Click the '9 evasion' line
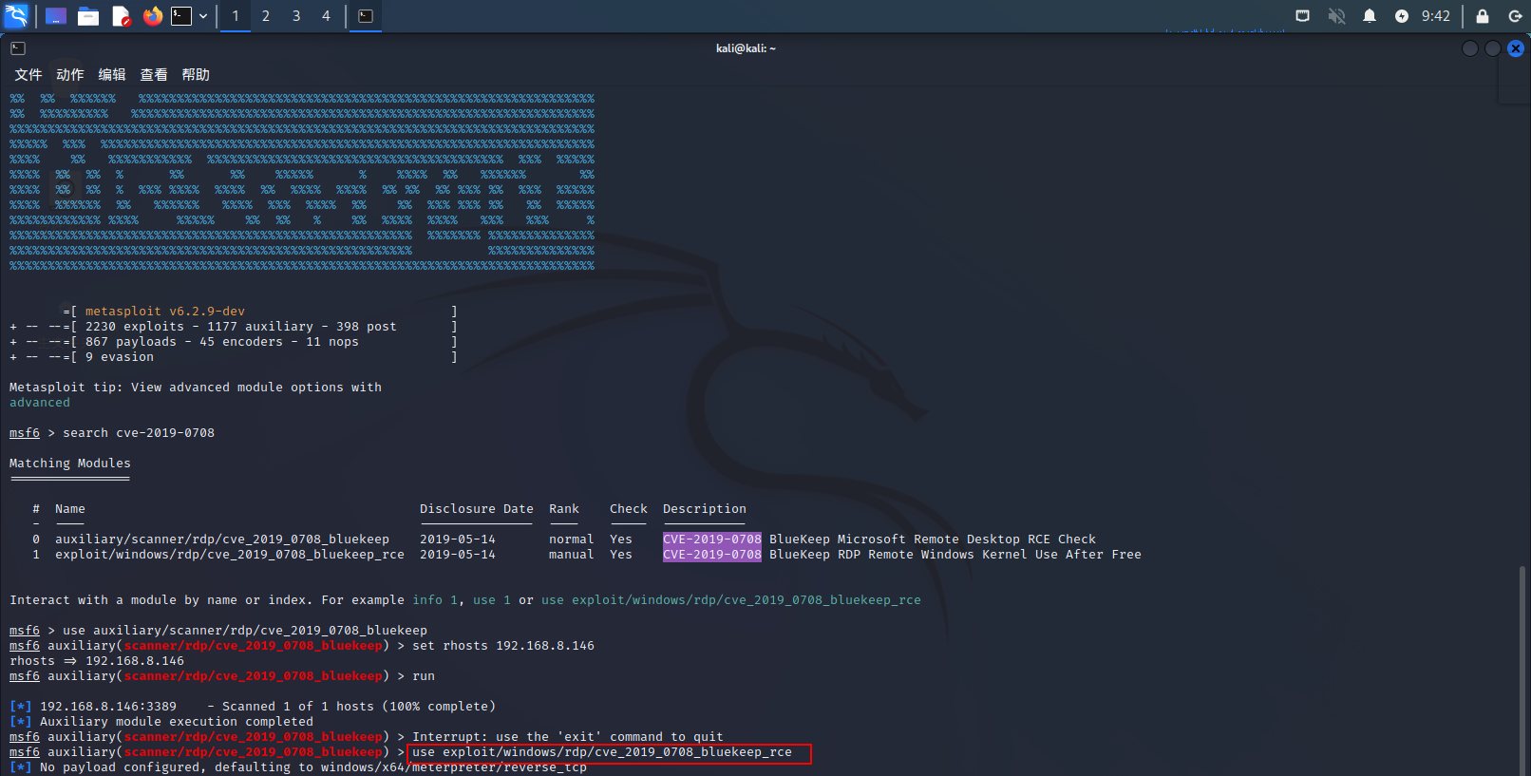The image size is (1531, 776). (x=120, y=357)
